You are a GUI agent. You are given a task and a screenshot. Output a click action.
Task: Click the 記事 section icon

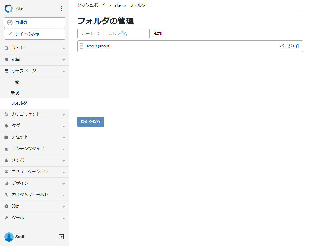(x=6, y=60)
